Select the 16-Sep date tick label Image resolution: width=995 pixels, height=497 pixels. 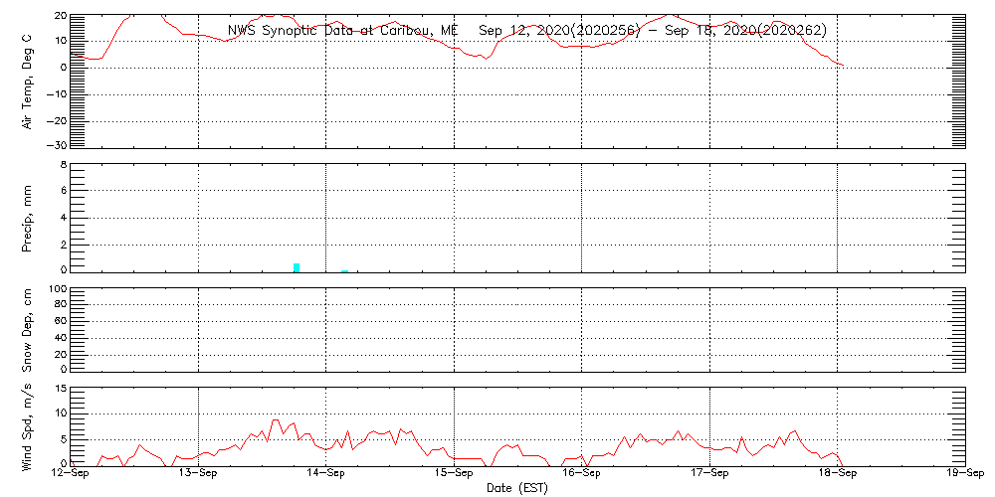(582, 474)
